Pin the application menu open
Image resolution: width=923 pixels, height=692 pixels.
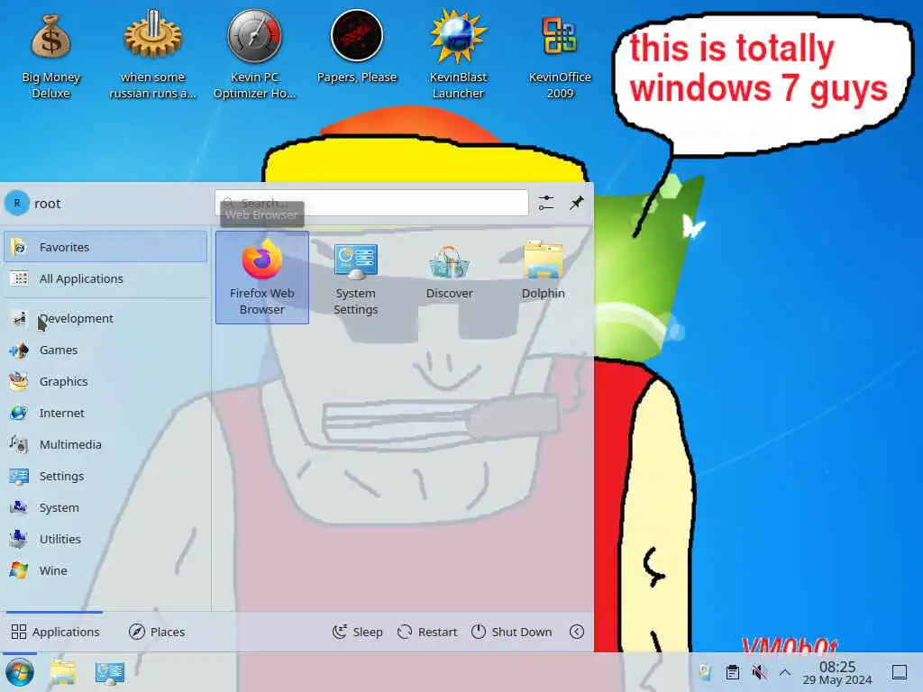pos(576,203)
